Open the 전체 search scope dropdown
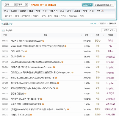The height and width of the screenshot is (116, 119). pos(10,5)
